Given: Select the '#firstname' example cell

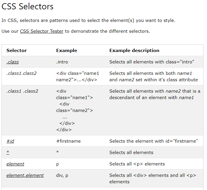Looking at the screenshot, I should (68, 141).
